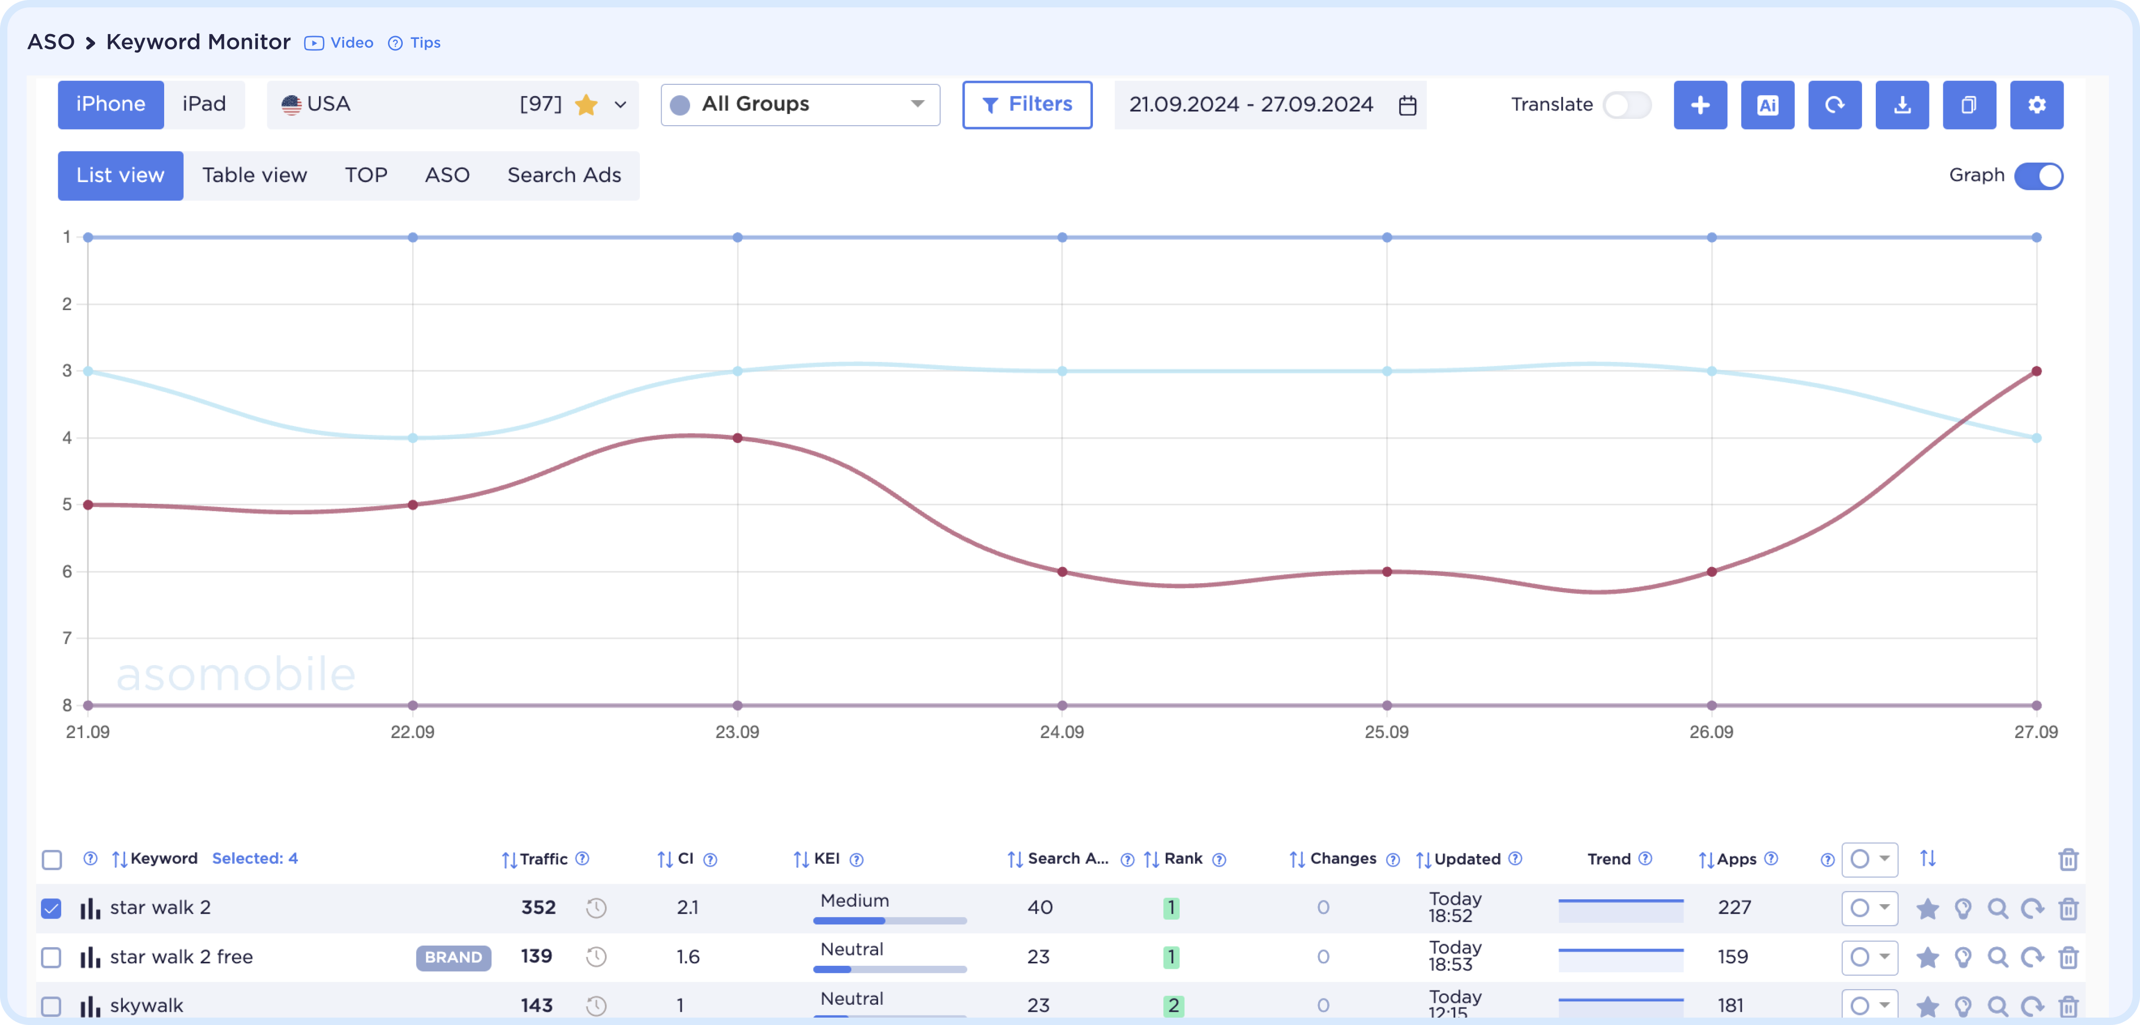This screenshot has height=1025, width=2140.
Task: Click the light blue graph point at 22.09
Action: (413, 438)
